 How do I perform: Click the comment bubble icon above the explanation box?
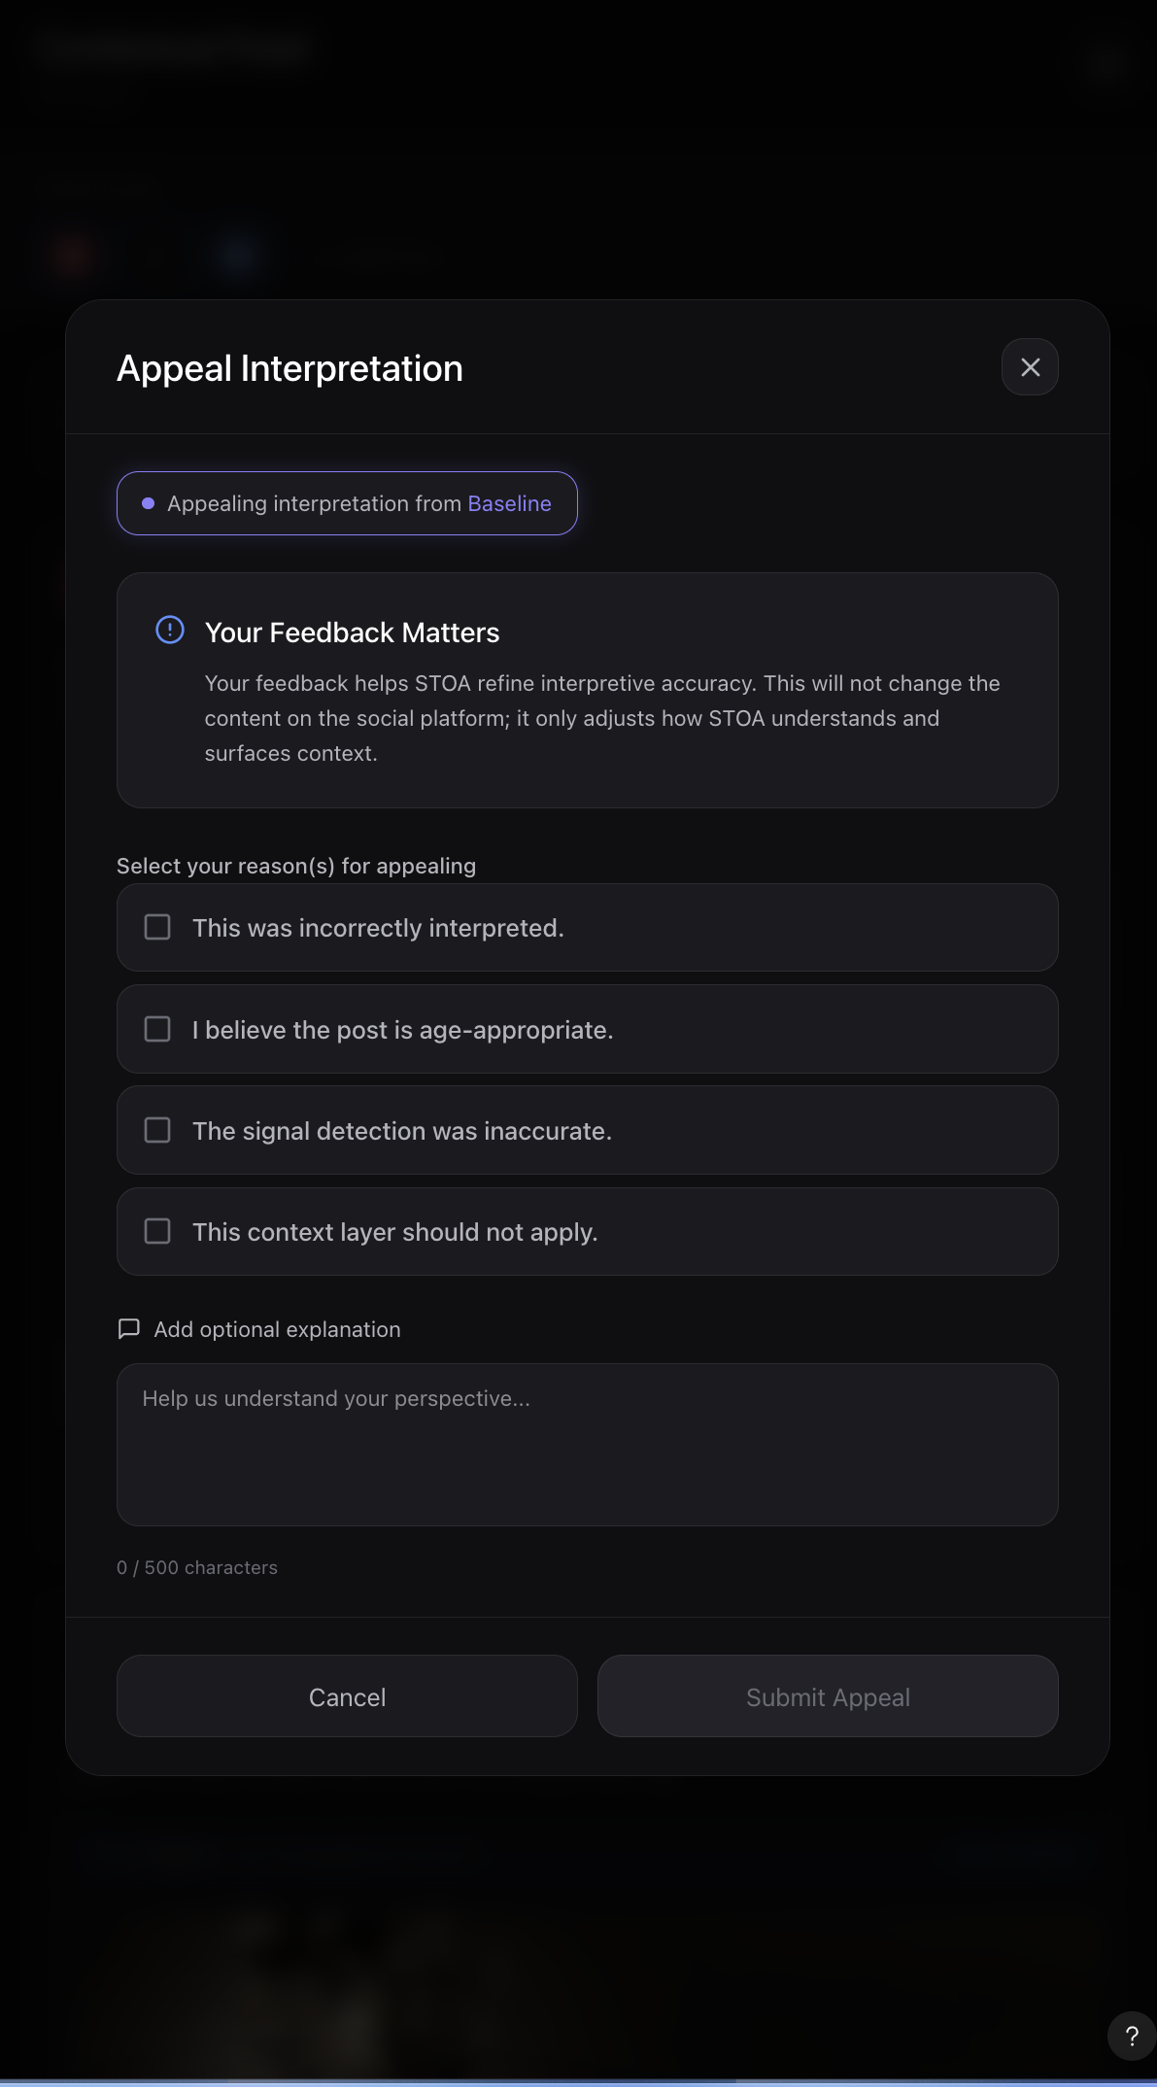[x=128, y=1328]
